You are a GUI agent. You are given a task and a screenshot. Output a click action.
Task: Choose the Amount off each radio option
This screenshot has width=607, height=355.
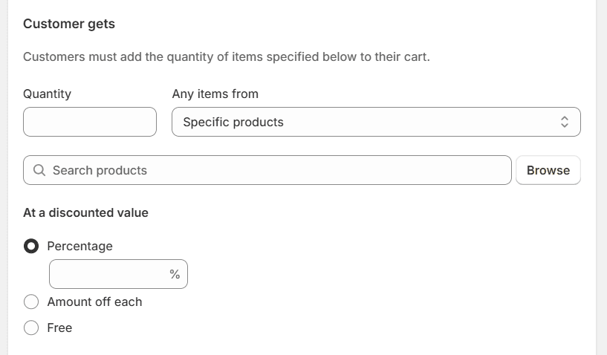coord(31,302)
